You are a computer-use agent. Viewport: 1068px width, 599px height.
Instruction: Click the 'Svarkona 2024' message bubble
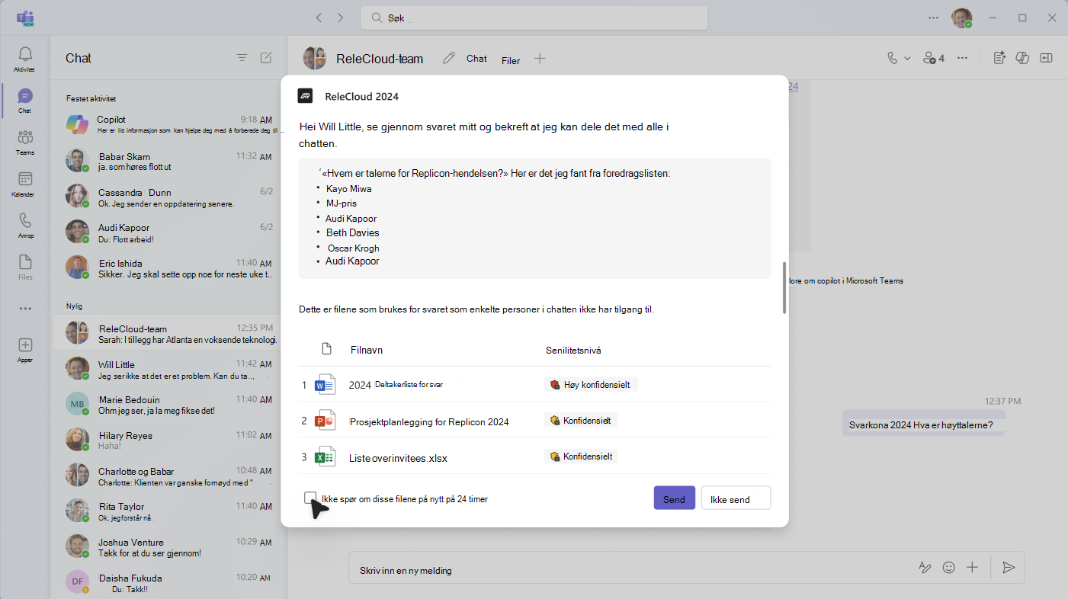coord(923,424)
